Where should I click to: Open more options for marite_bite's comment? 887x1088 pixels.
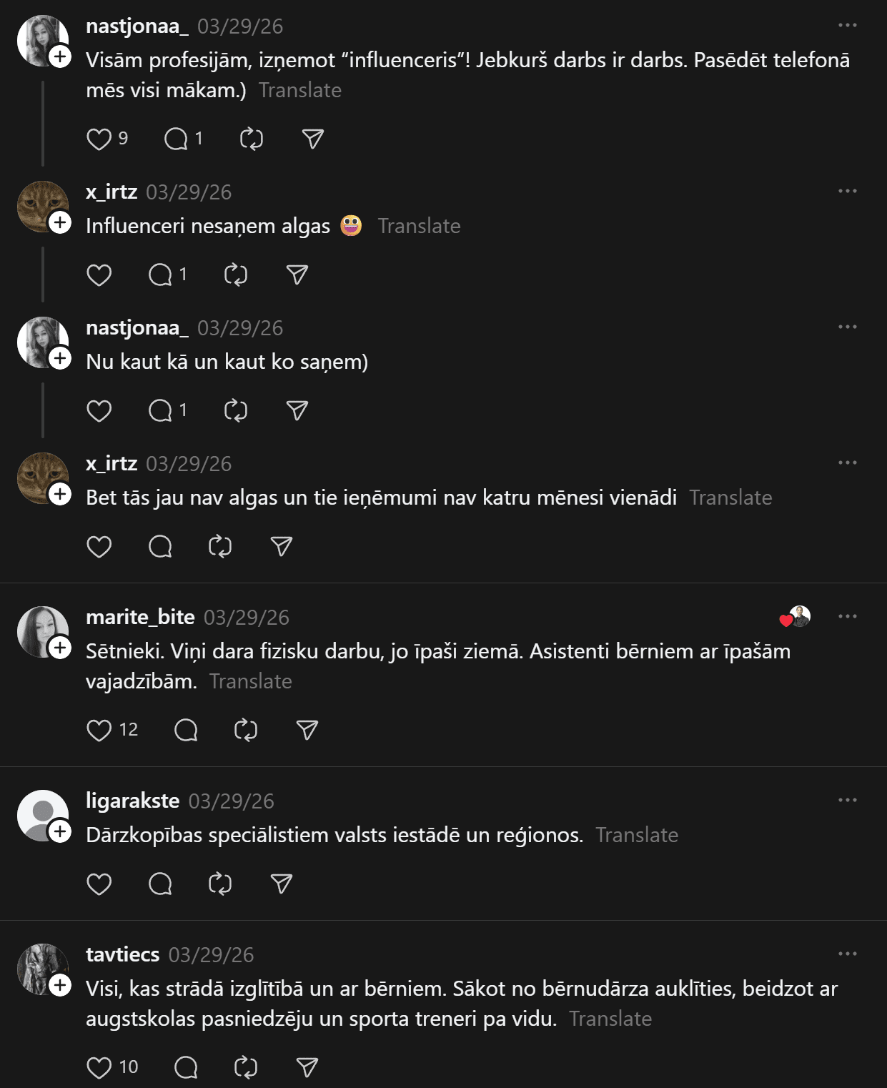coord(847,616)
